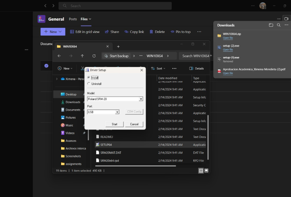Click Delete in Teams toolbar
Image resolution: width=291 pixels, height=197 pixels.
click(157, 32)
